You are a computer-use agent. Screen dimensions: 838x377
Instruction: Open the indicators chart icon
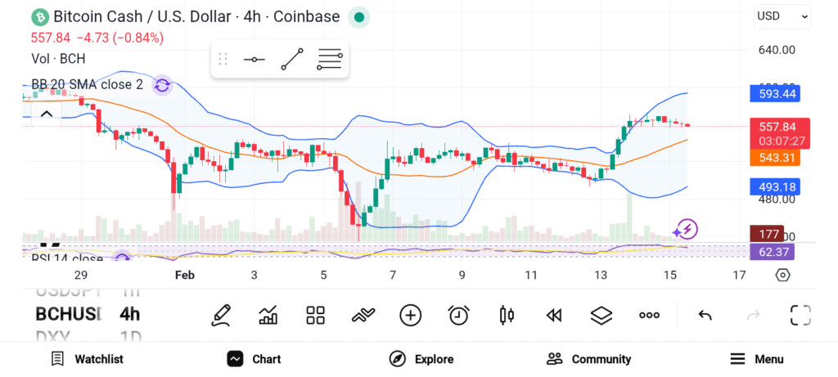(268, 315)
